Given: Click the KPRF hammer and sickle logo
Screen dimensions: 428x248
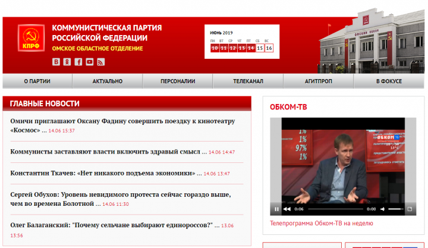Looking at the screenshot, I should (x=31, y=38).
